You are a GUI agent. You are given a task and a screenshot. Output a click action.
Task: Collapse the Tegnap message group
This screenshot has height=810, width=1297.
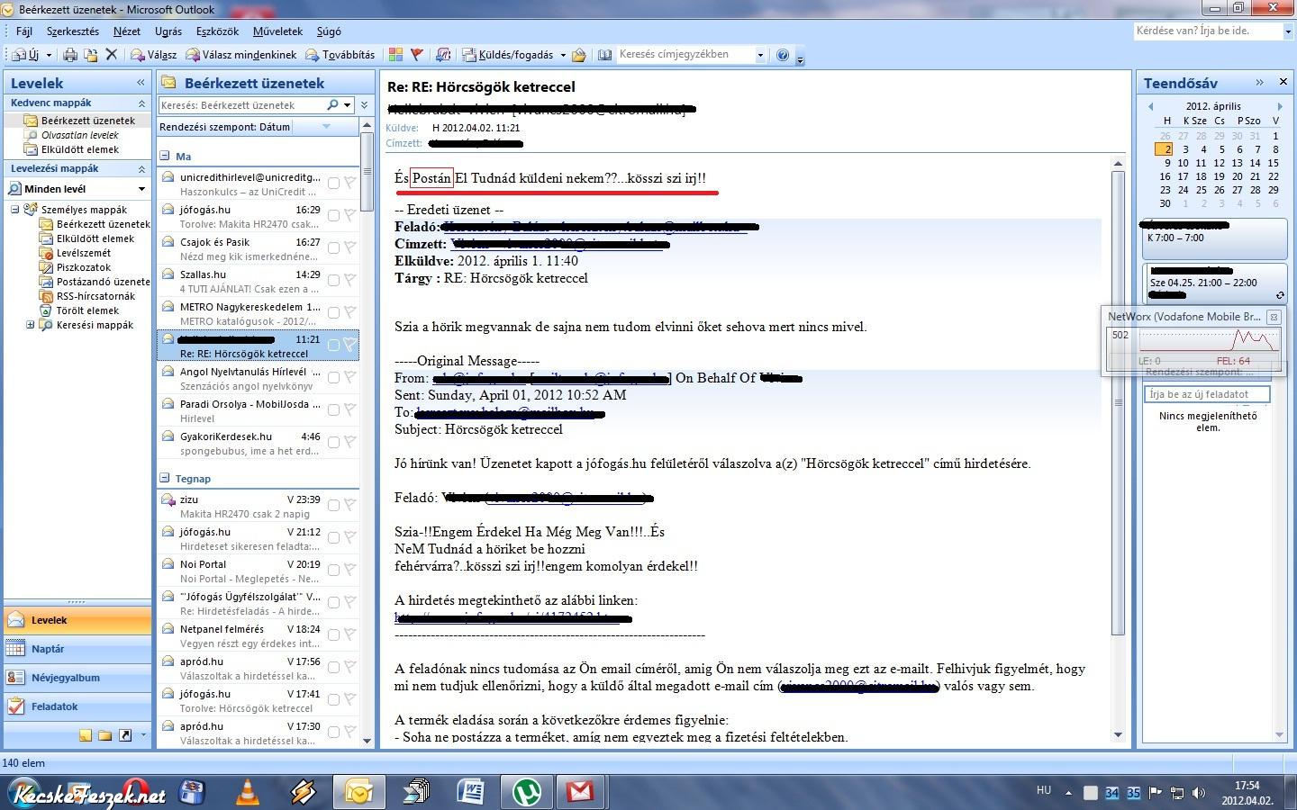[165, 478]
